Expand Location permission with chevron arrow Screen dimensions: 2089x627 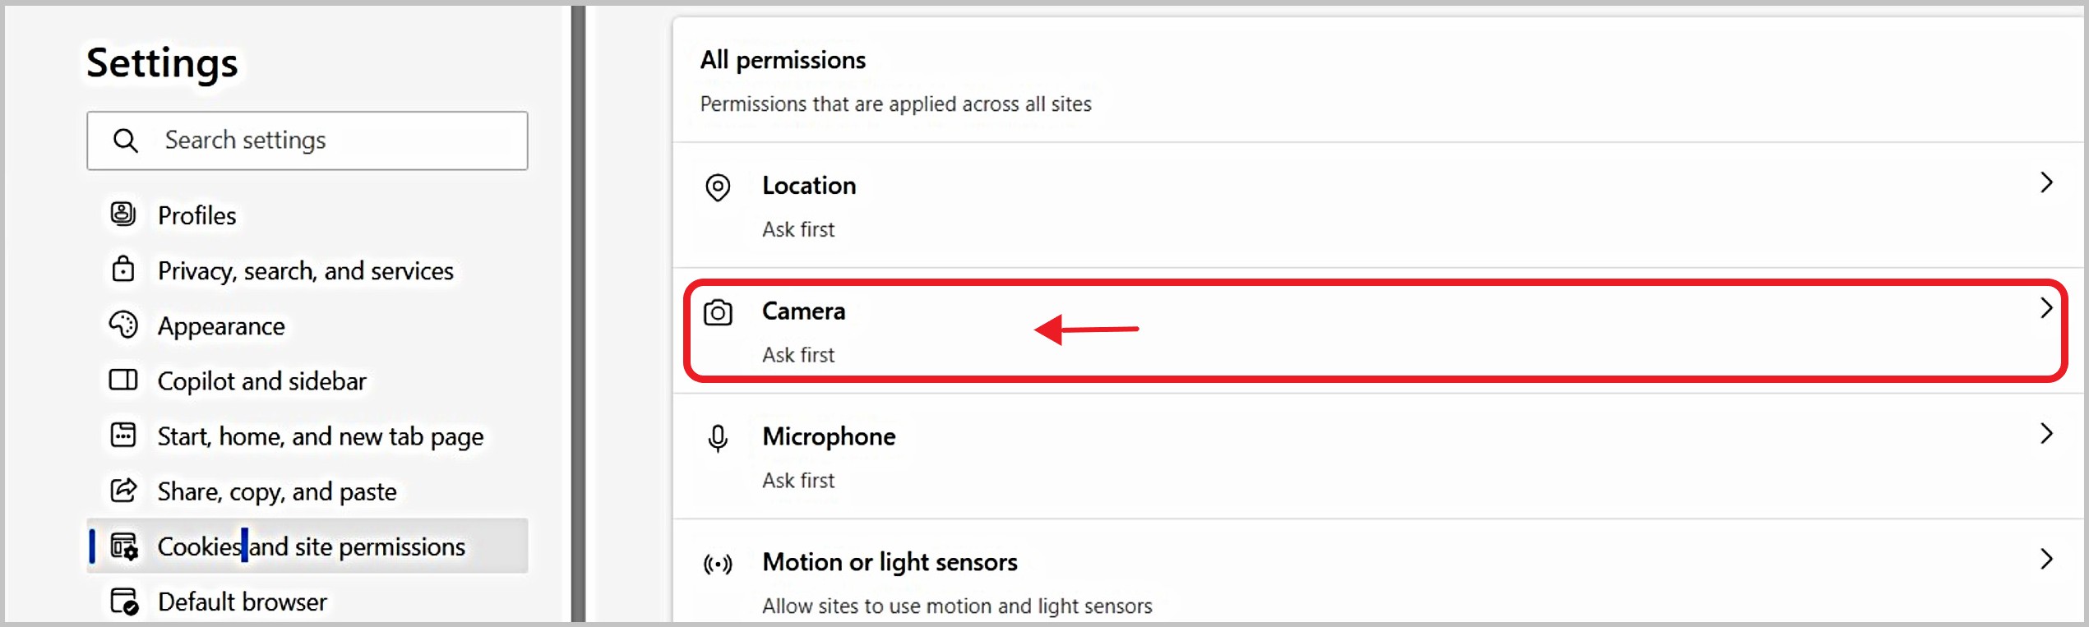(2046, 182)
